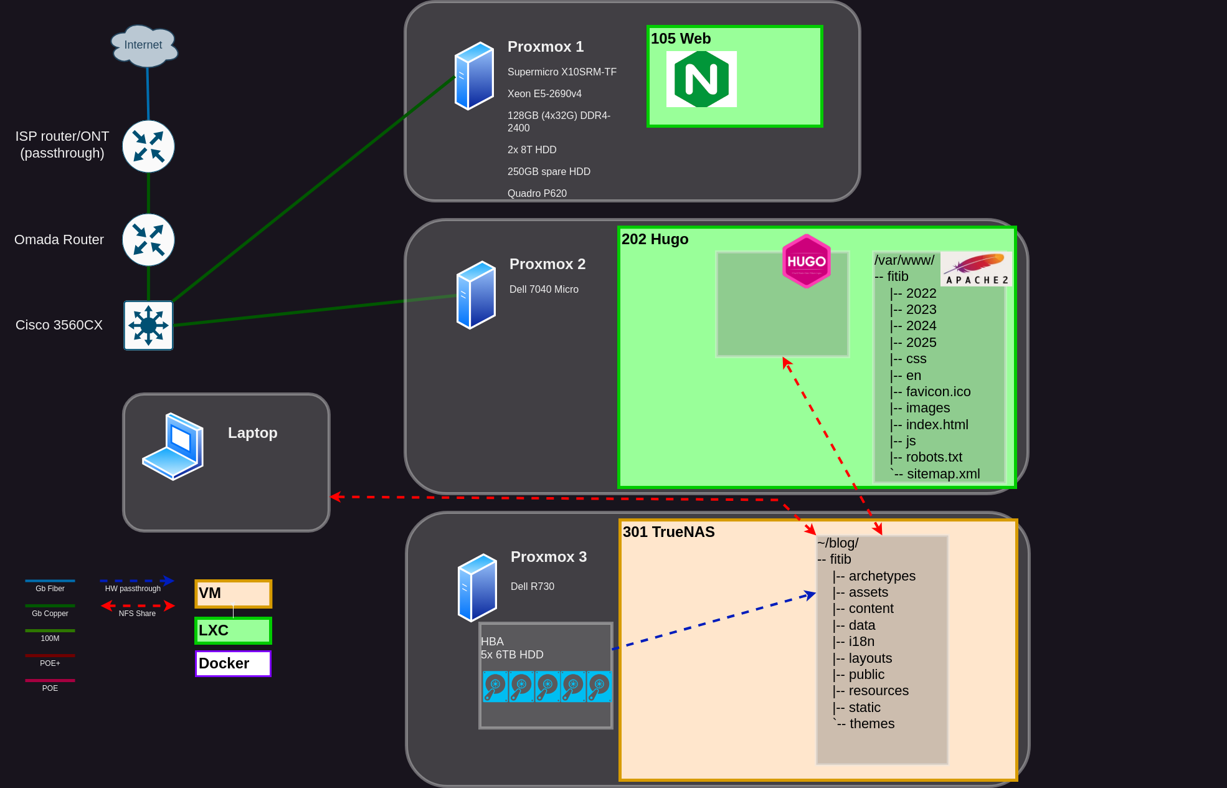Screen dimensions: 1227x788
Task: Click the Cisco 3560CX switch icon
Action: click(x=148, y=325)
